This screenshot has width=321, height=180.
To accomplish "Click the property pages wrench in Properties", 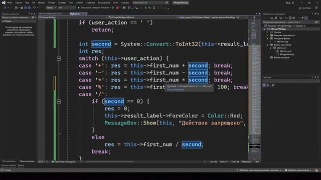I will [273, 85].
